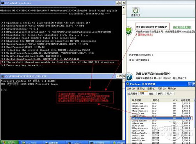Screen dimensions: 196x144
Task: Click the blue question mark help icon
Action: click(129, 77)
